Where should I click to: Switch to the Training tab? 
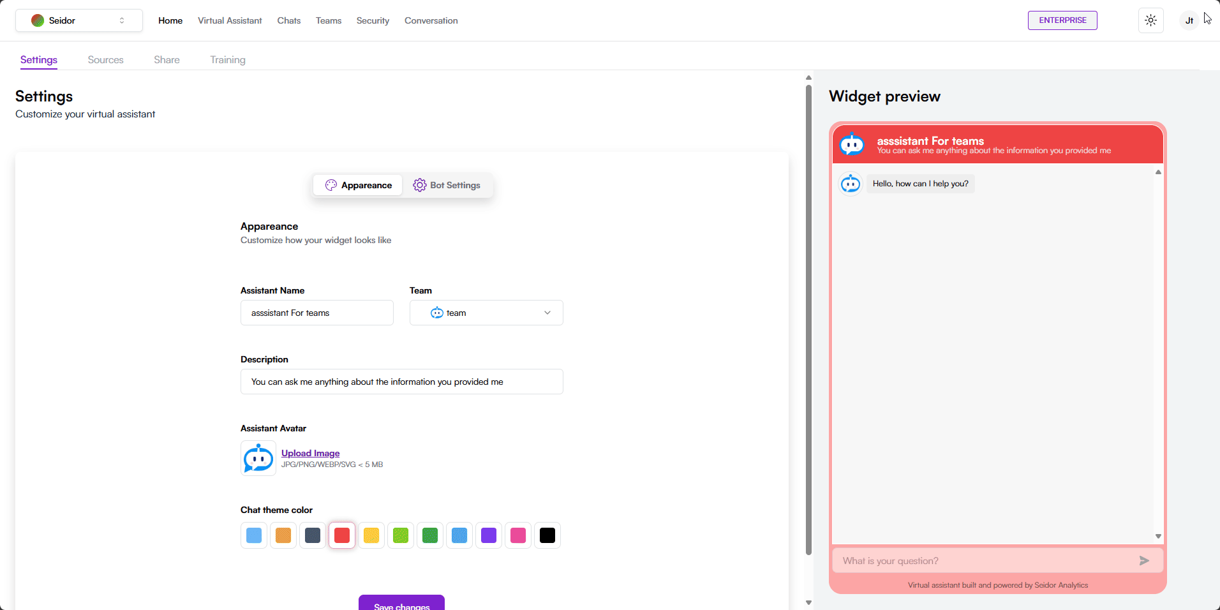228,60
